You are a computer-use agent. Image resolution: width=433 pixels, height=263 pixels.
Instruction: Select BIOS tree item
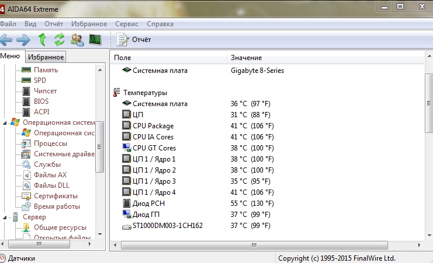point(41,101)
